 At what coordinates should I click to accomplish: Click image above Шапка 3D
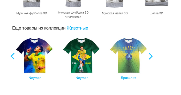pos(156,3)
